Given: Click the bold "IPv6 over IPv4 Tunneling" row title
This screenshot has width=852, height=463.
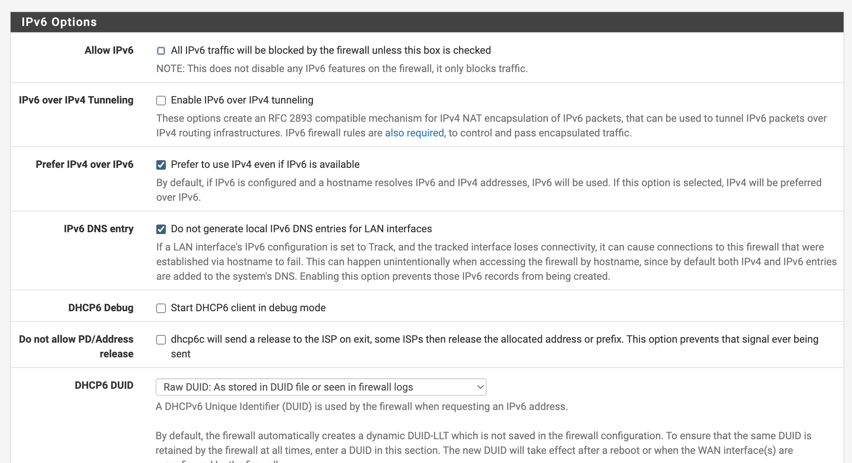Looking at the screenshot, I should [x=76, y=100].
